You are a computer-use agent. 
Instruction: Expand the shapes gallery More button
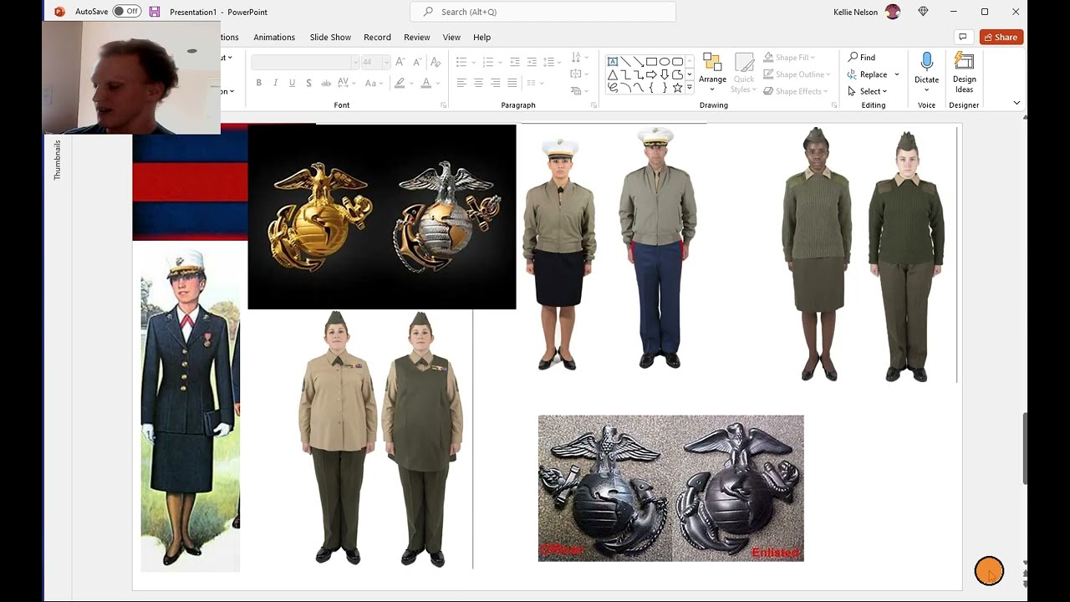click(690, 88)
